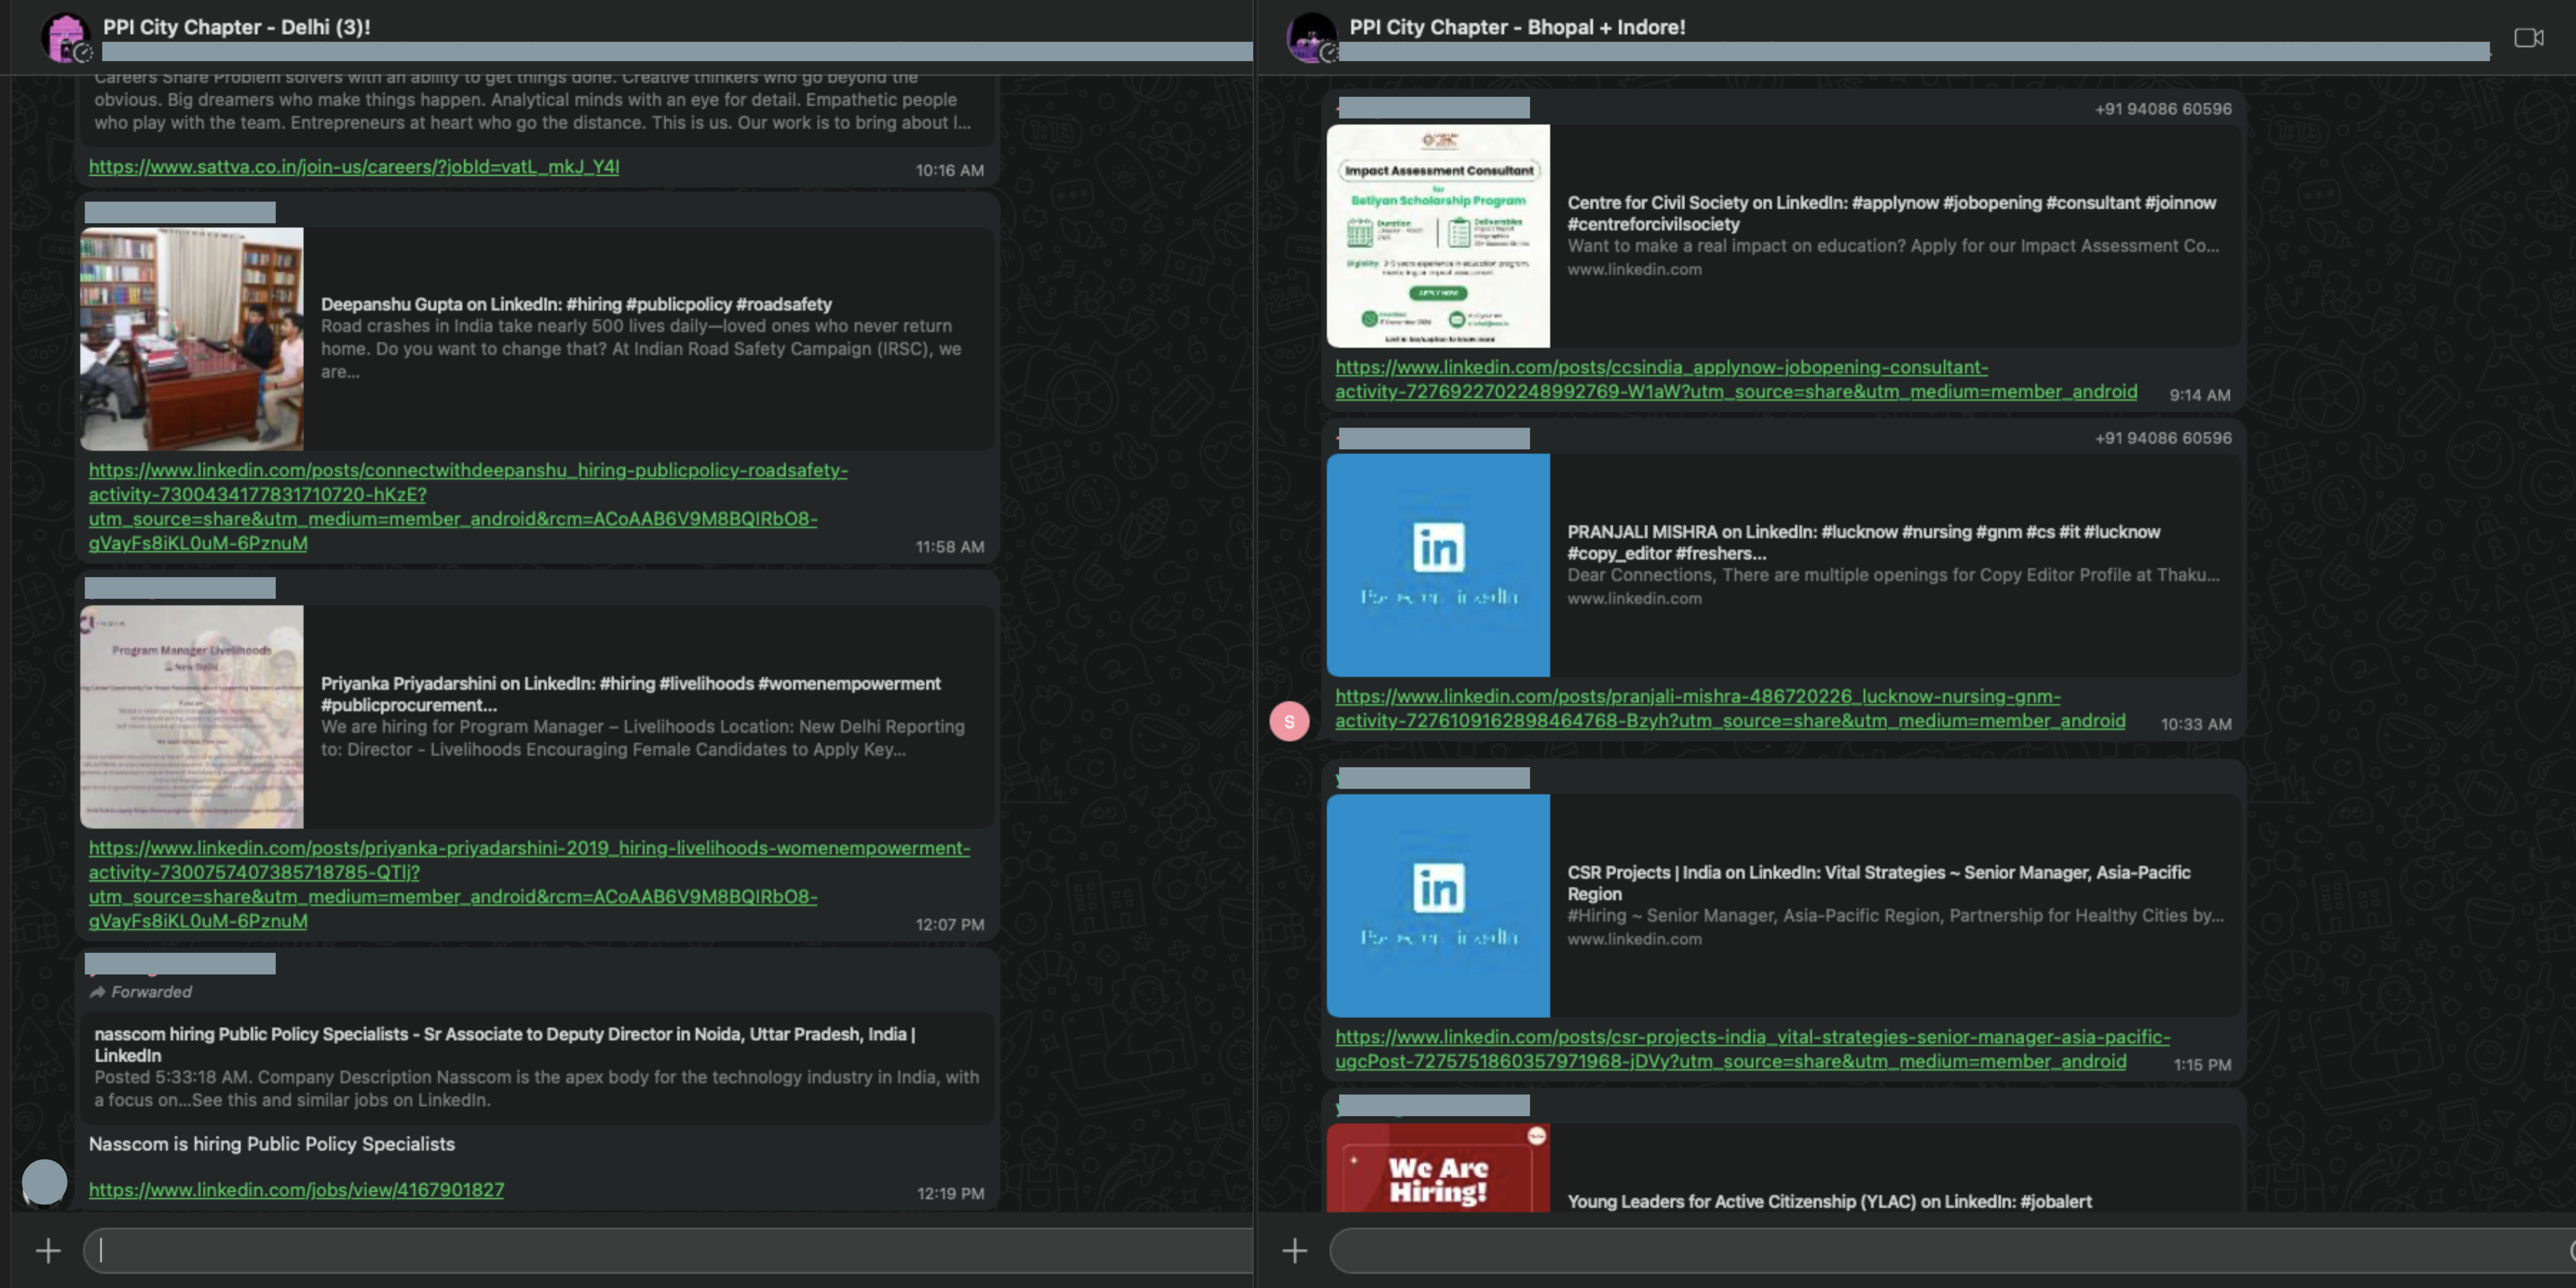The image size is (2576, 1288).
Task: Open Program Manager Livelihoods preview image
Action: tap(192, 717)
